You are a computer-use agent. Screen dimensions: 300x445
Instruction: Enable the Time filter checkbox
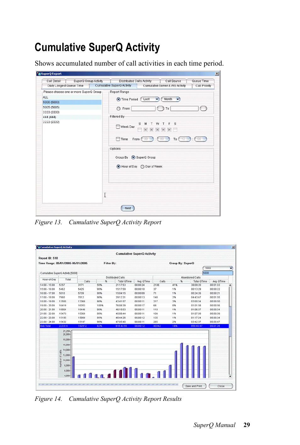[x=118, y=139]
